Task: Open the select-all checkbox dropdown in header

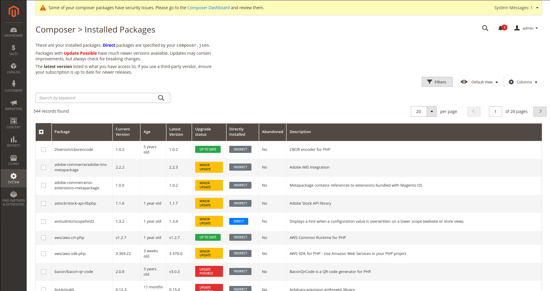Action: [x=41, y=132]
